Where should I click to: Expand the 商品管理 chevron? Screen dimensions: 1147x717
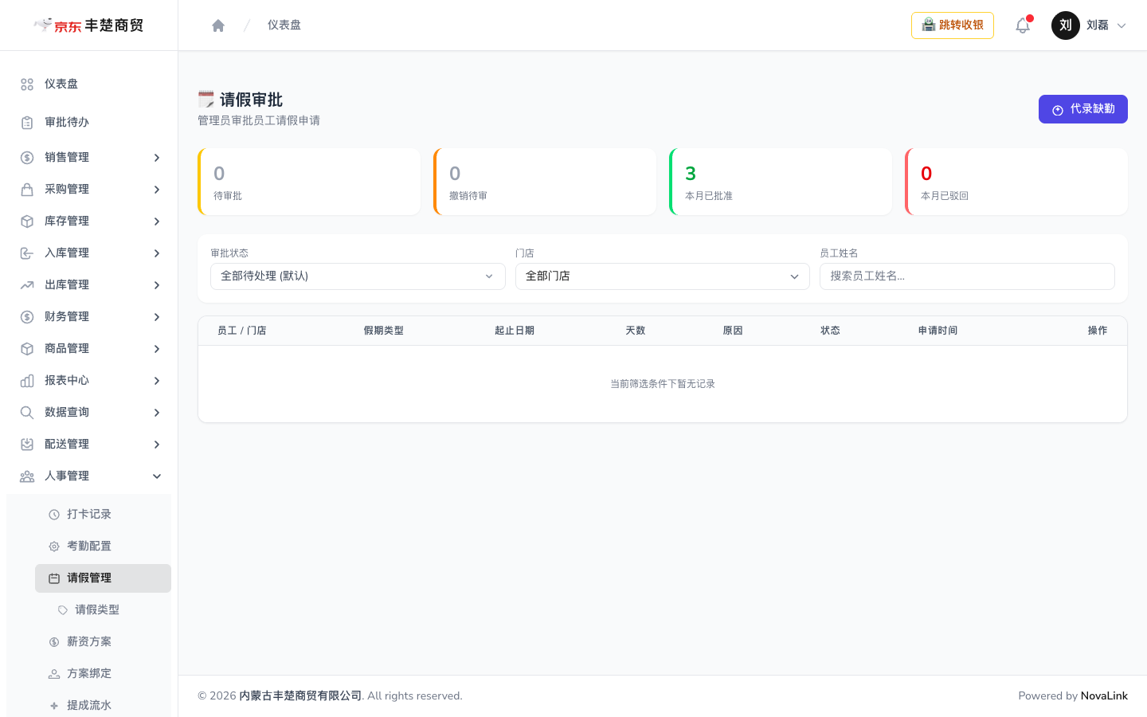[x=157, y=349]
